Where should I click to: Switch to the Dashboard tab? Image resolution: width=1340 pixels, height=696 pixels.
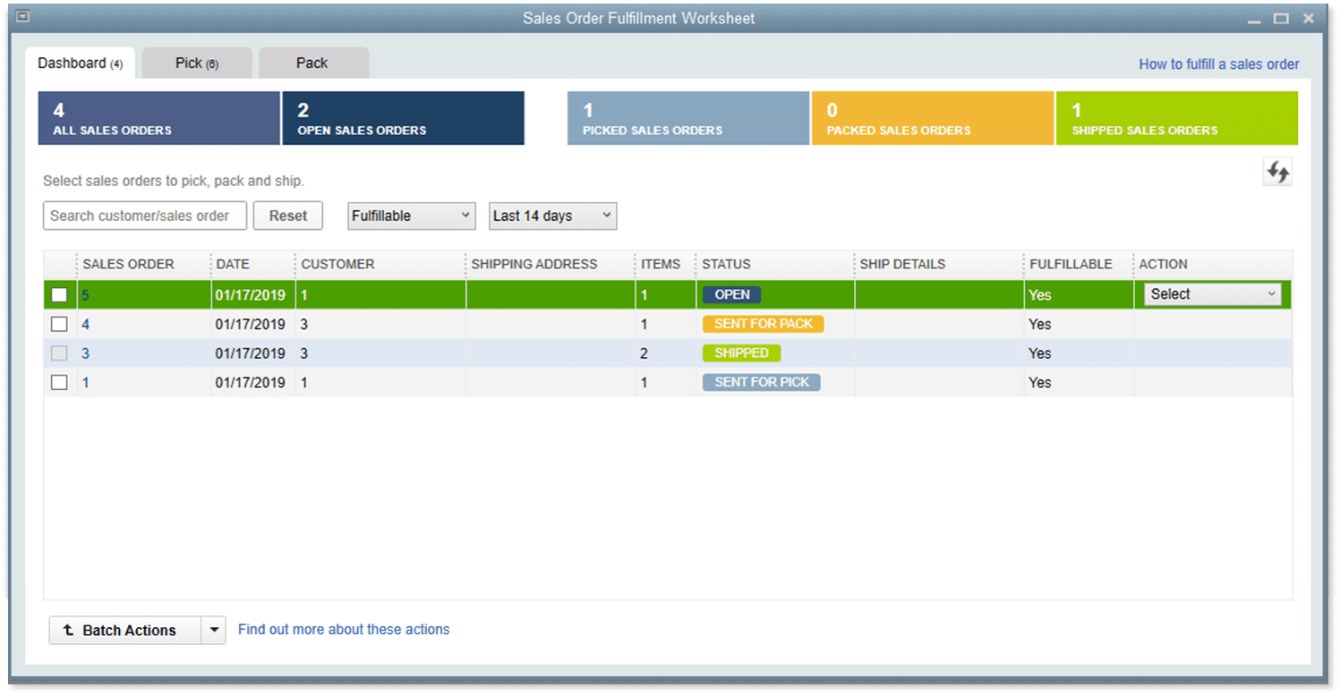pyautogui.click(x=81, y=64)
